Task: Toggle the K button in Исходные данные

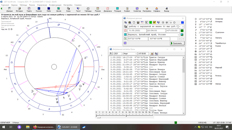Action: click(x=147, y=22)
